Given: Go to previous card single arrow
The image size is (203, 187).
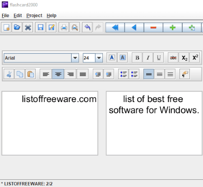Looking at the screenshot, I should click(x=134, y=27).
